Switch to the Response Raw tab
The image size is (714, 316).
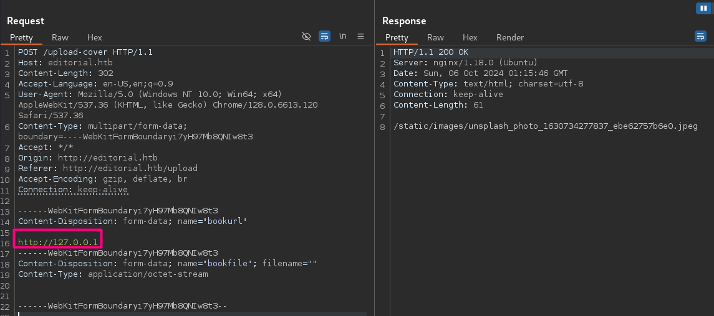[435, 38]
